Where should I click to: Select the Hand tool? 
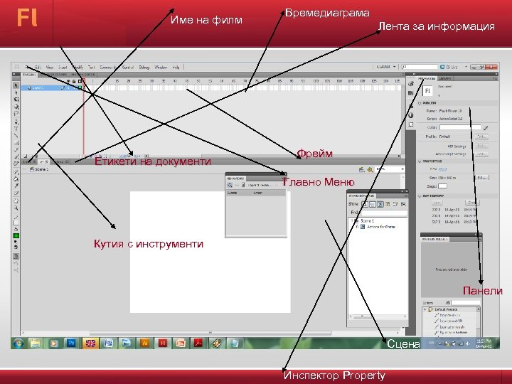coord(16,201)
